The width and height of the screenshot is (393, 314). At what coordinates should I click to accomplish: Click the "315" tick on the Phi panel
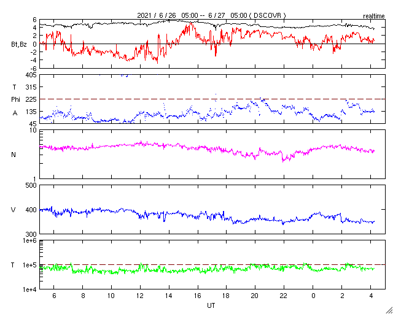tap(31, 87)
